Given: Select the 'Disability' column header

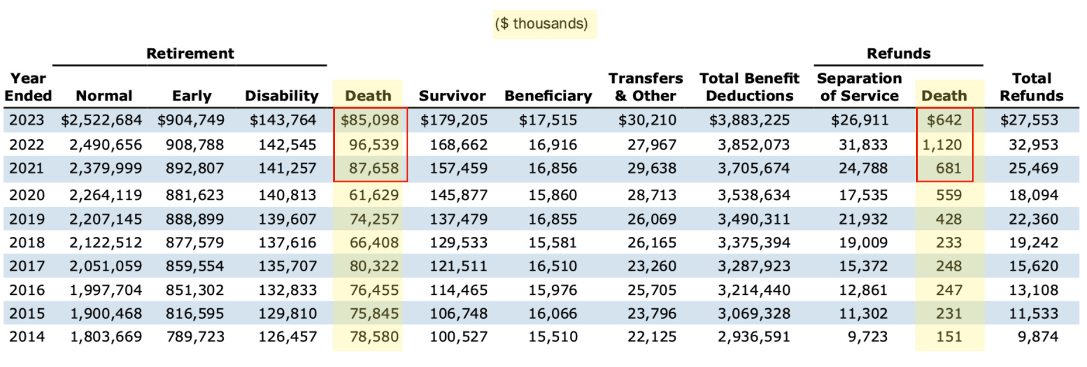Looking at the screenshot, I should tap(281, 96).
